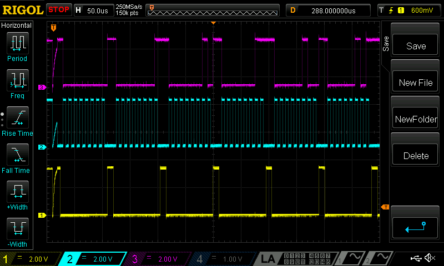Click the channel 1 yellow ground marker
This screenshot has width=444, height=266.
(x=42, y=216)
